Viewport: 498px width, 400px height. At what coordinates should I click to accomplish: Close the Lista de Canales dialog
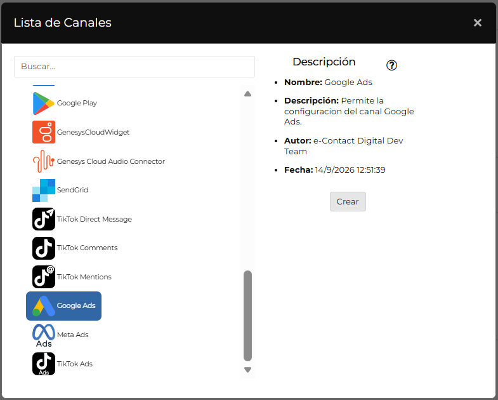click(x=477, y=23)
